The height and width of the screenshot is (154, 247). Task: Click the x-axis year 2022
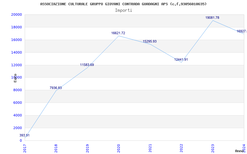coord(181,148)
